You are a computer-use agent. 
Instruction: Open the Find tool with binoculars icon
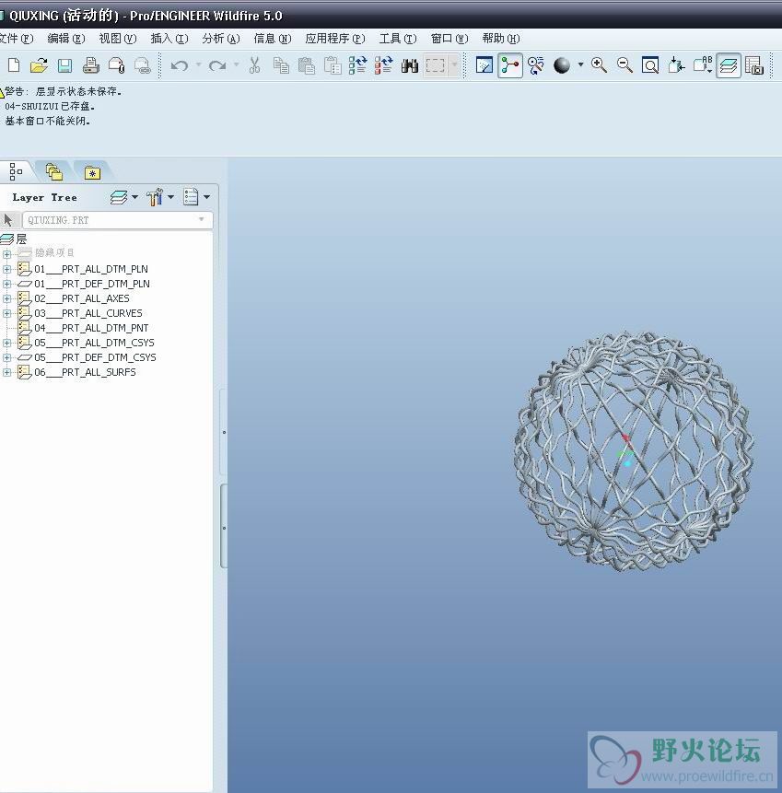[410, 65]
